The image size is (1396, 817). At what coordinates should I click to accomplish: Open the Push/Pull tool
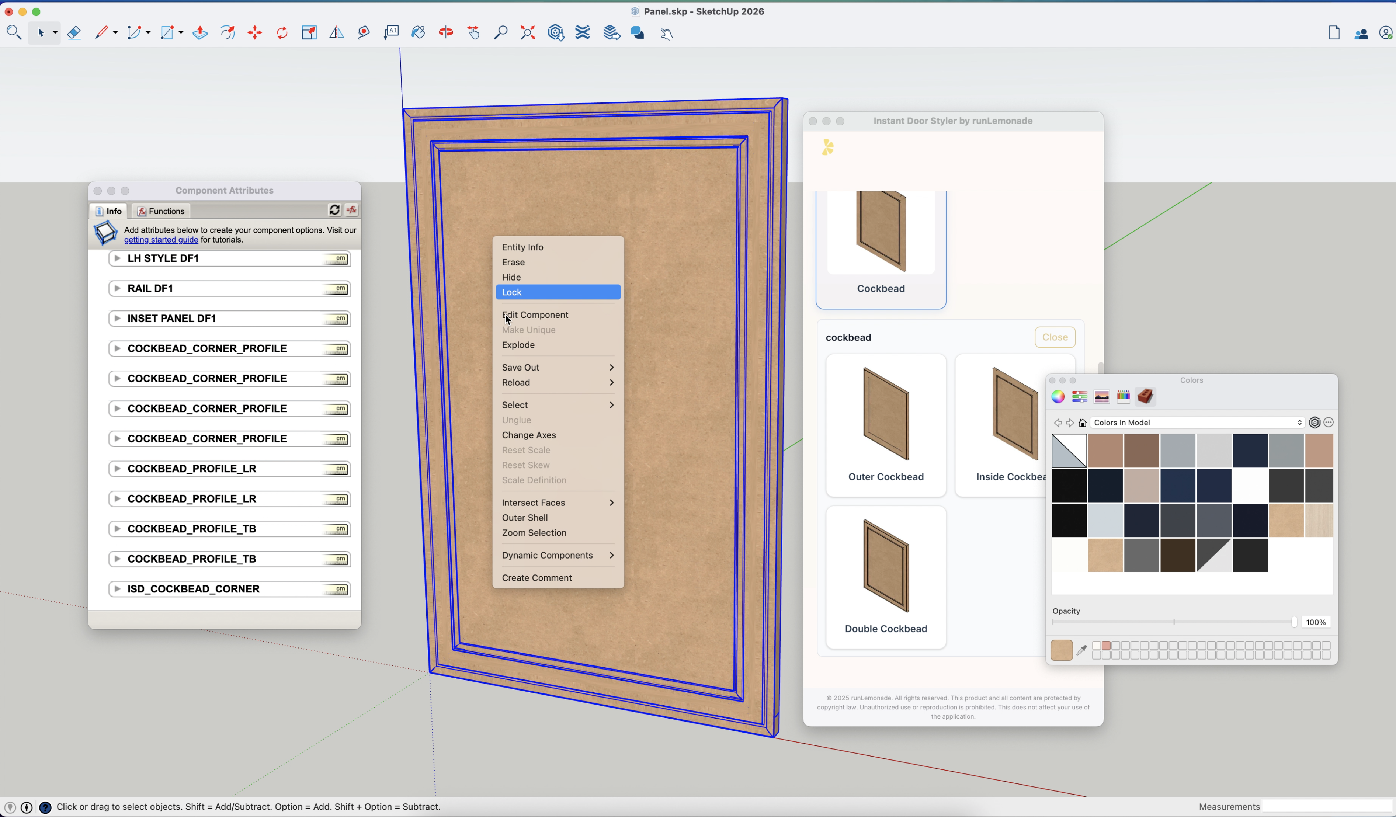click(200, 33)
